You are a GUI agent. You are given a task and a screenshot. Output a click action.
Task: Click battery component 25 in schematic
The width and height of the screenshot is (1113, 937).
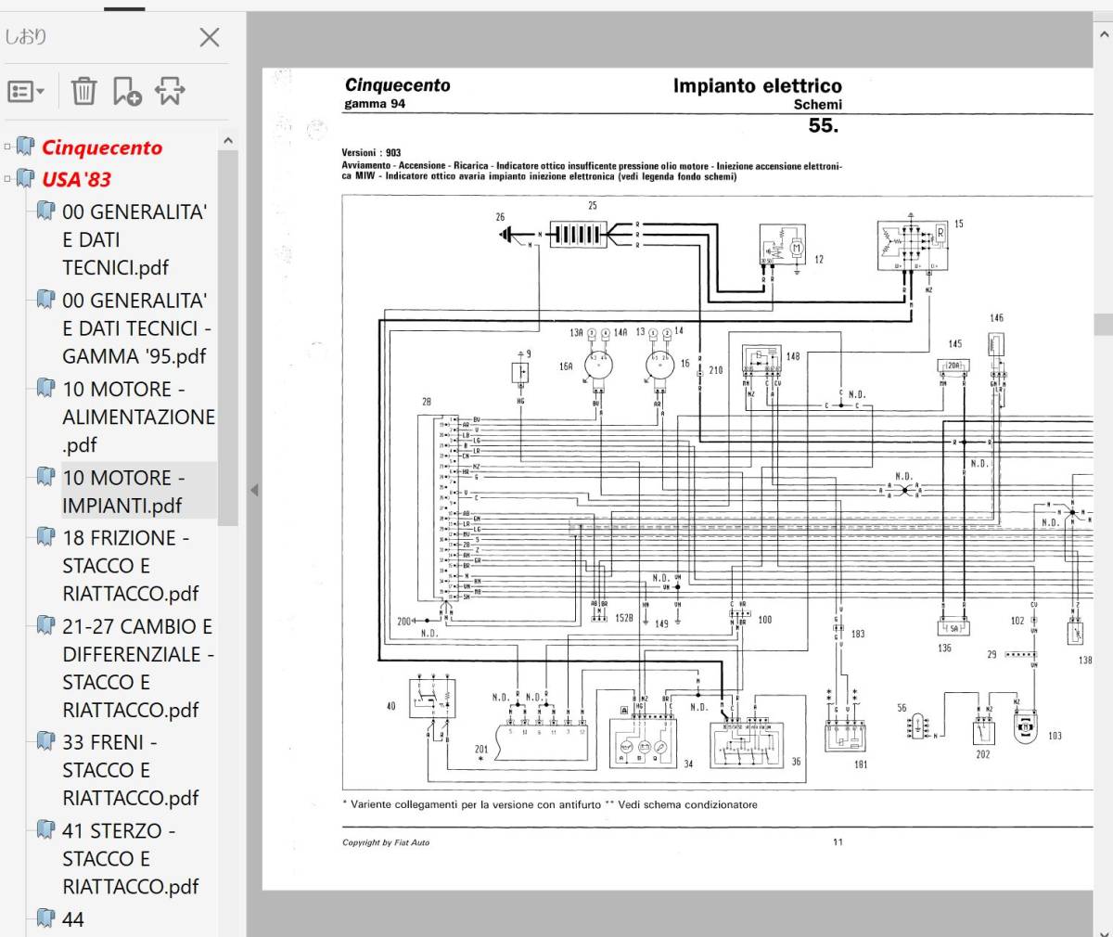tap(577, 235)
